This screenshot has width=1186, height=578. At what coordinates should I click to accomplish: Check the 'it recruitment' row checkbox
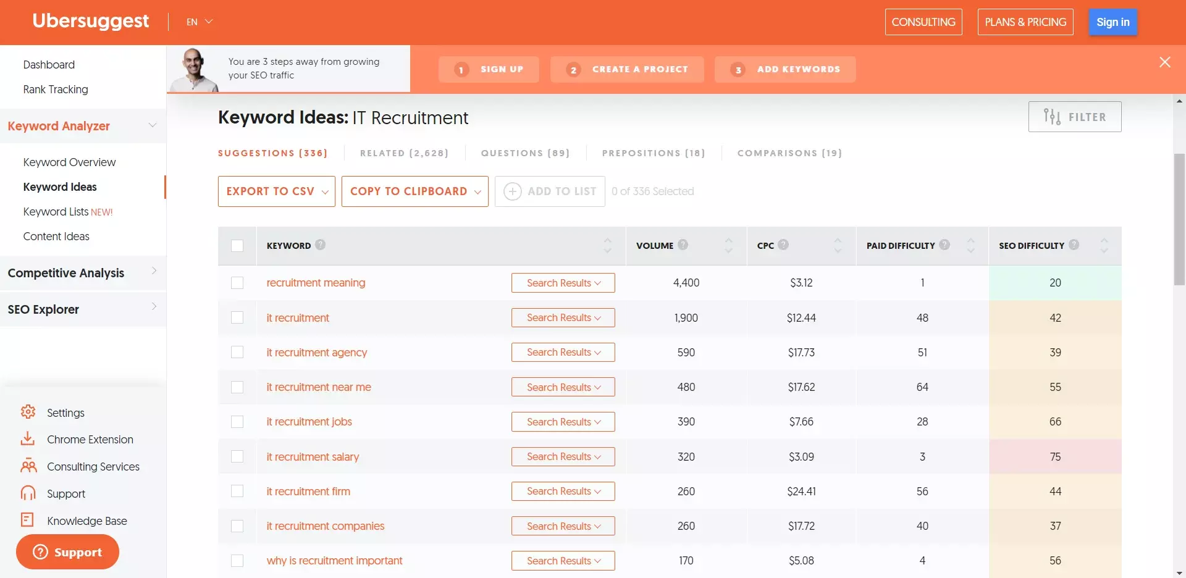(237, 317)
